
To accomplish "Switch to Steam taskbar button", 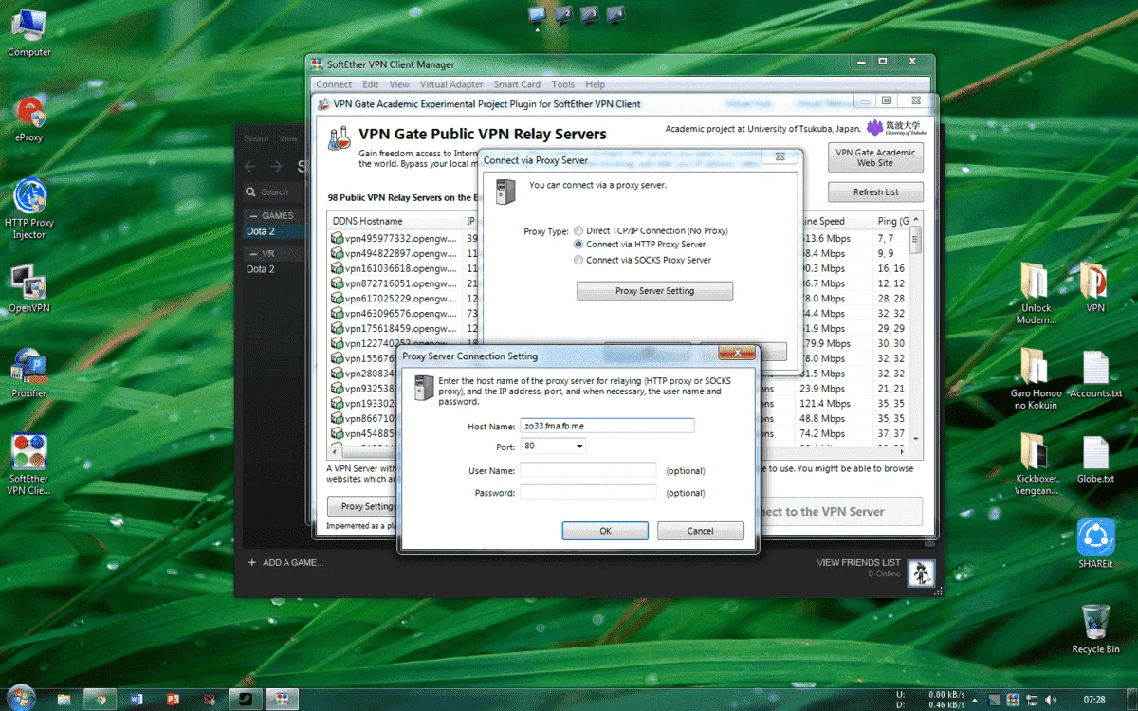I will click(245, 699).
